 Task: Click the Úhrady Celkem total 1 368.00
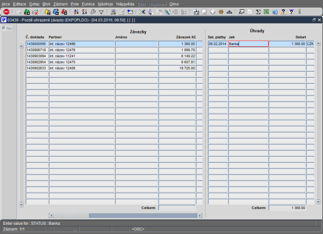pos(287,208)
